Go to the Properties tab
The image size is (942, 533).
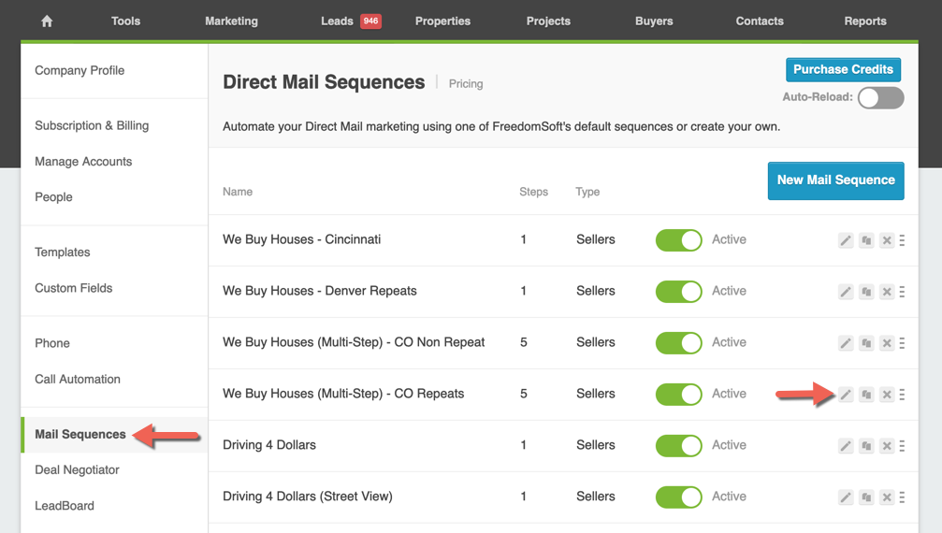pos(442,21)
